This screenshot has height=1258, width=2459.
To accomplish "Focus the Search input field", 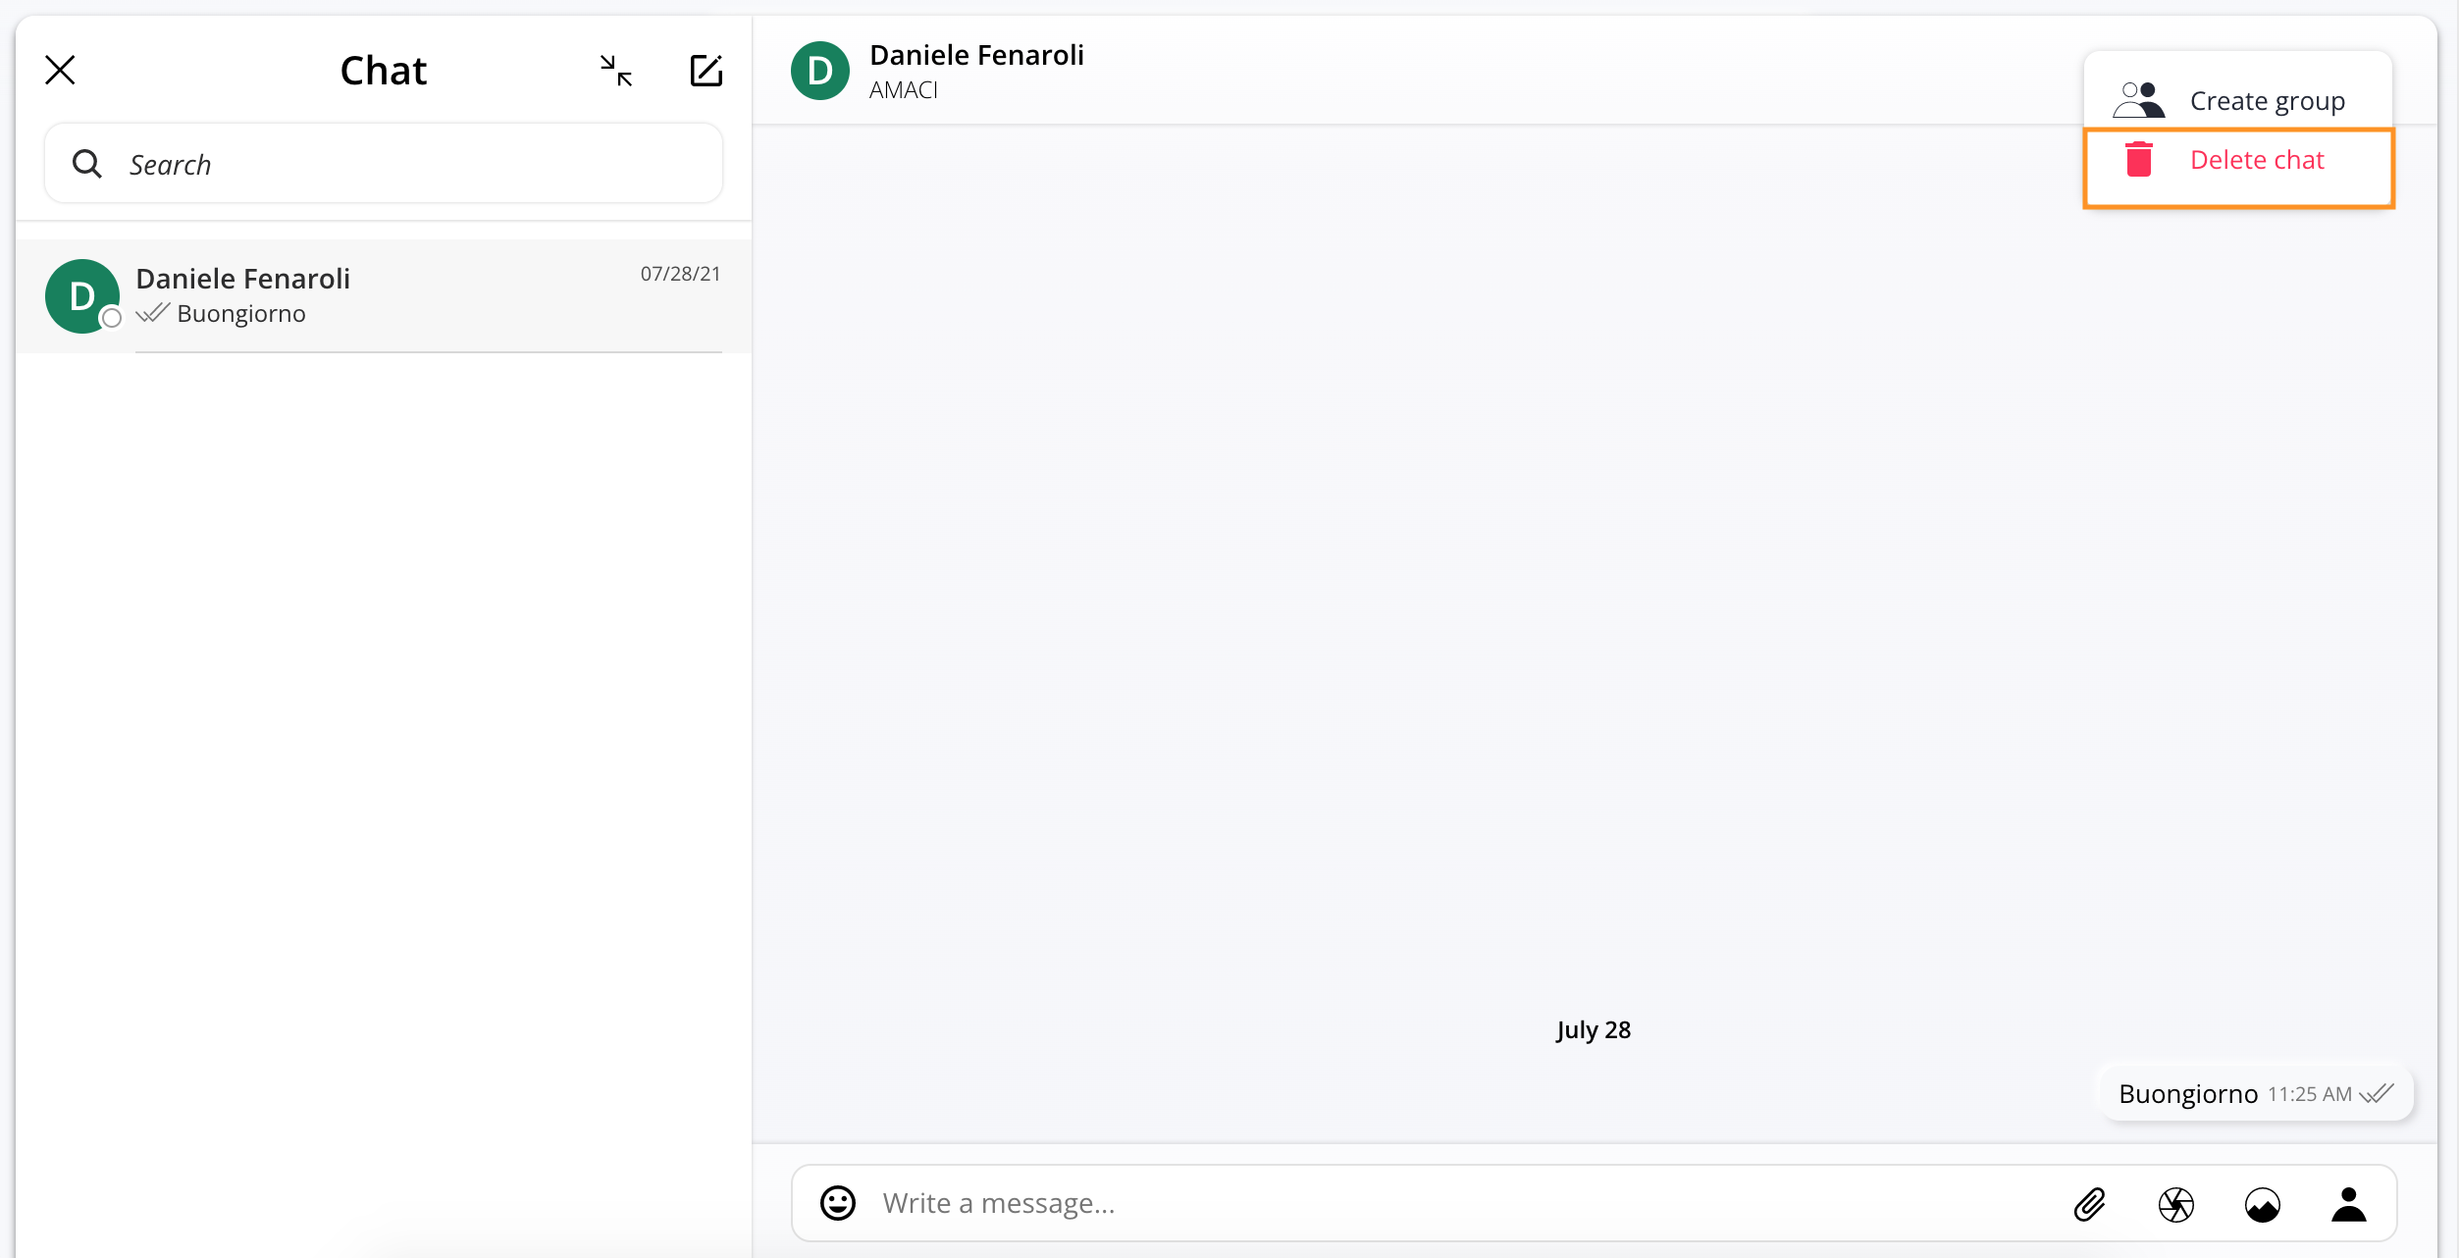I will click(x=384, y=164).
